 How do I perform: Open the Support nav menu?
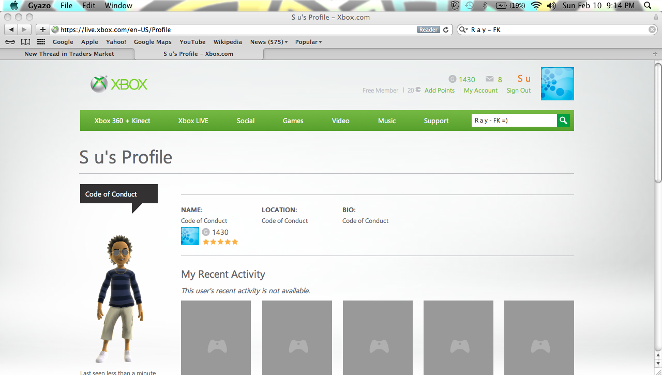(x=437, y=121)
